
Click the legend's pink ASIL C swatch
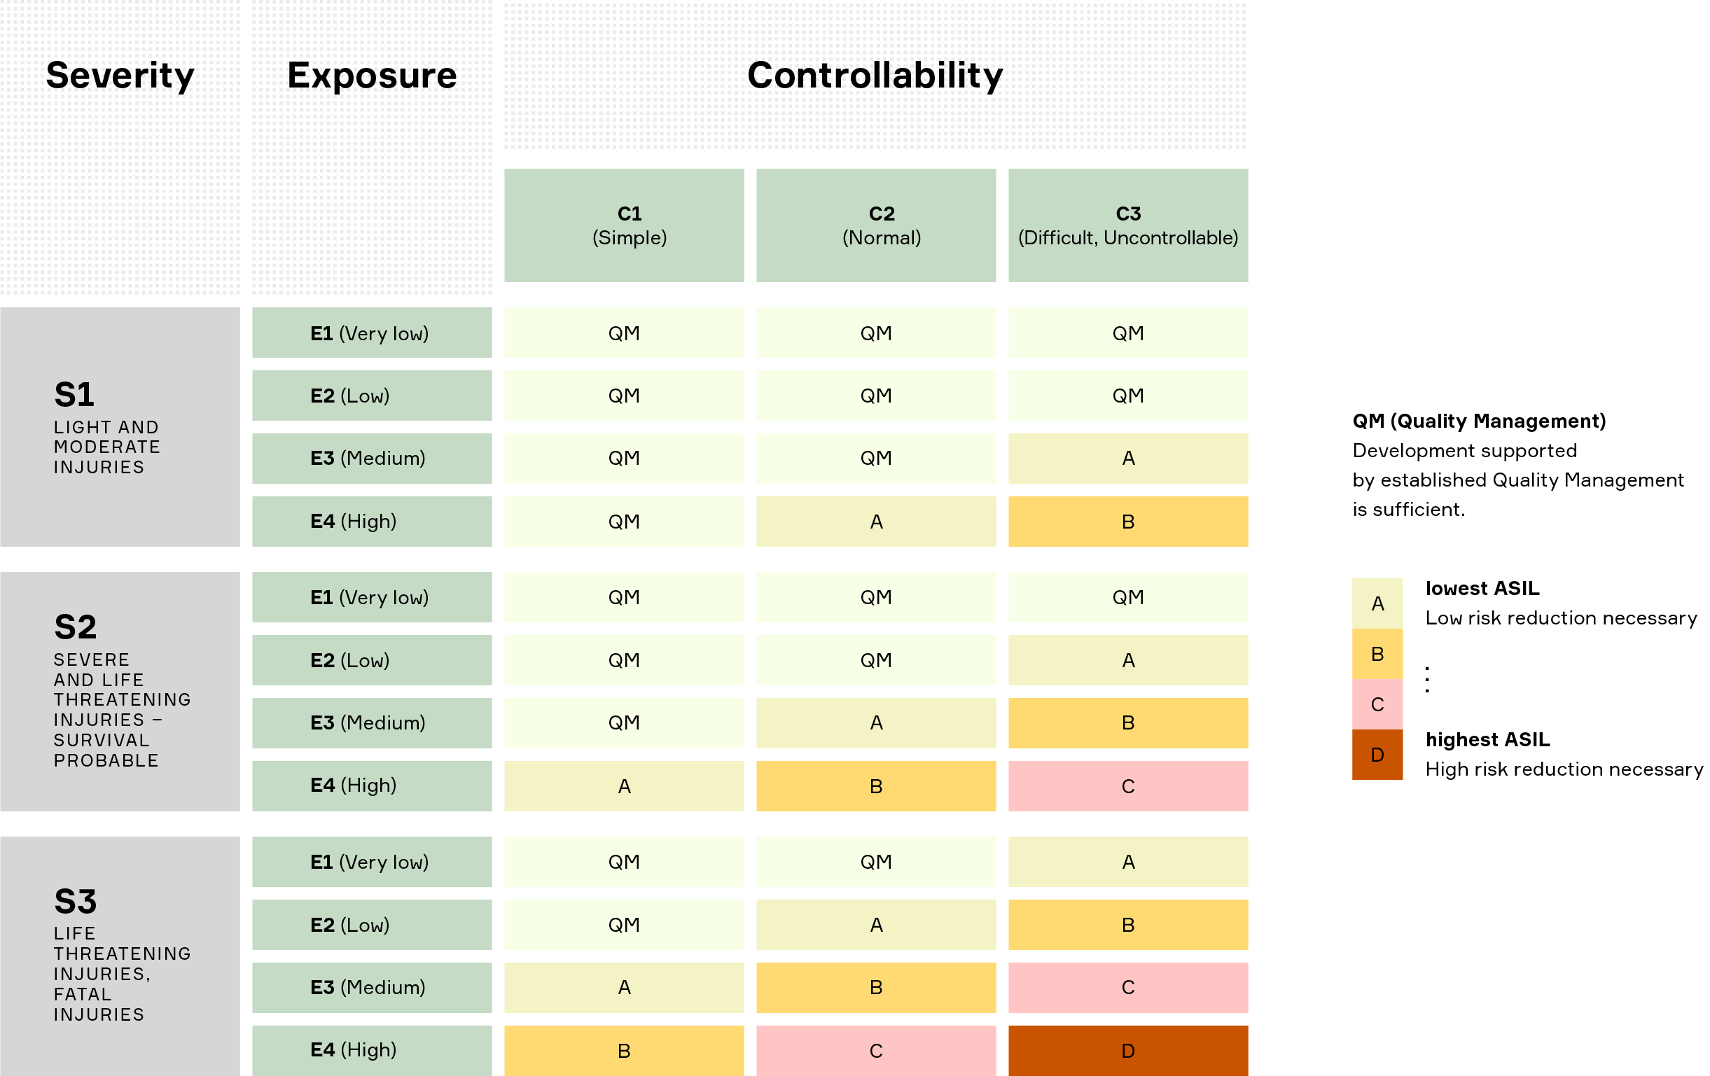pos(1376,704)
